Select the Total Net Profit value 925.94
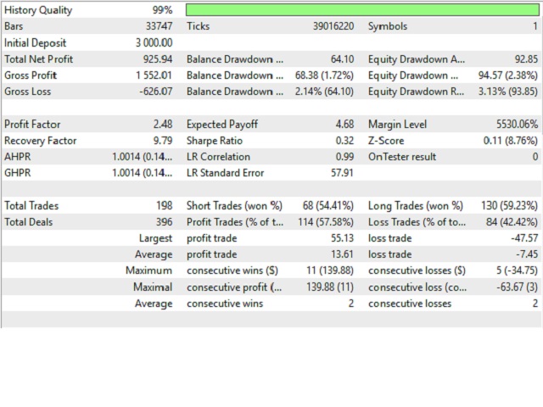Viewport: 543px width, 407px height. pyautogui.click(x=157, y=59)
